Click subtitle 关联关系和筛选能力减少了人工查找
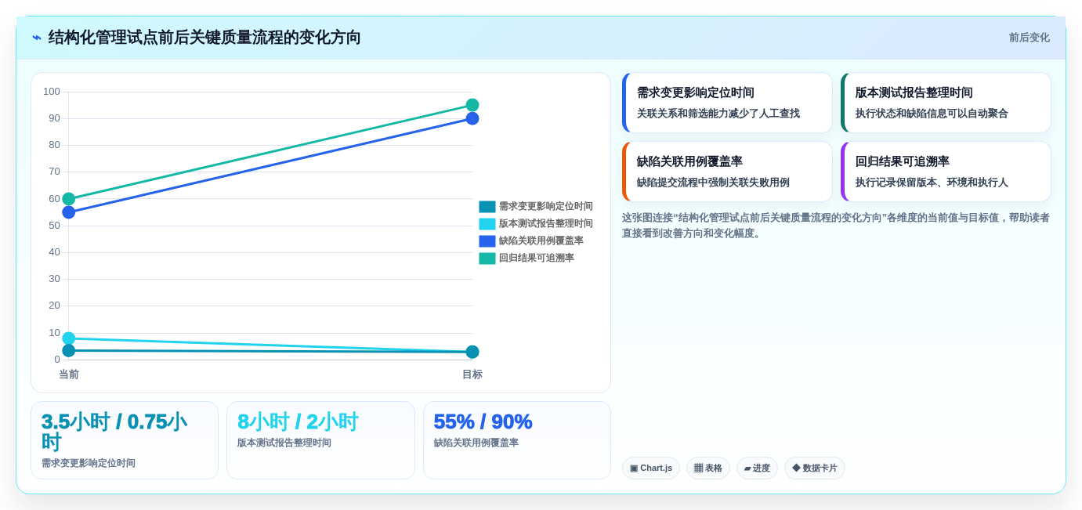The width and height of the screenshot is (1082, 510). point(718,114)
